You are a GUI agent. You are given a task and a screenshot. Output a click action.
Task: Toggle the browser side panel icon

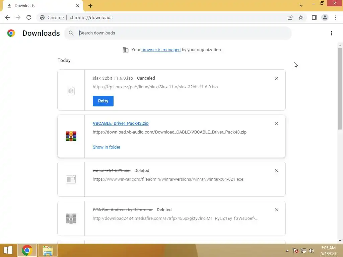pyautogui.click(x=314, y=17)
